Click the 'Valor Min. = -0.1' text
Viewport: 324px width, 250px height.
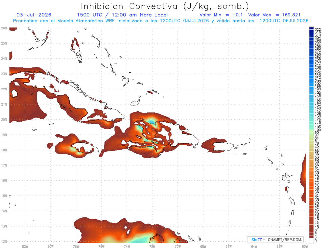(x=221, y=15)
